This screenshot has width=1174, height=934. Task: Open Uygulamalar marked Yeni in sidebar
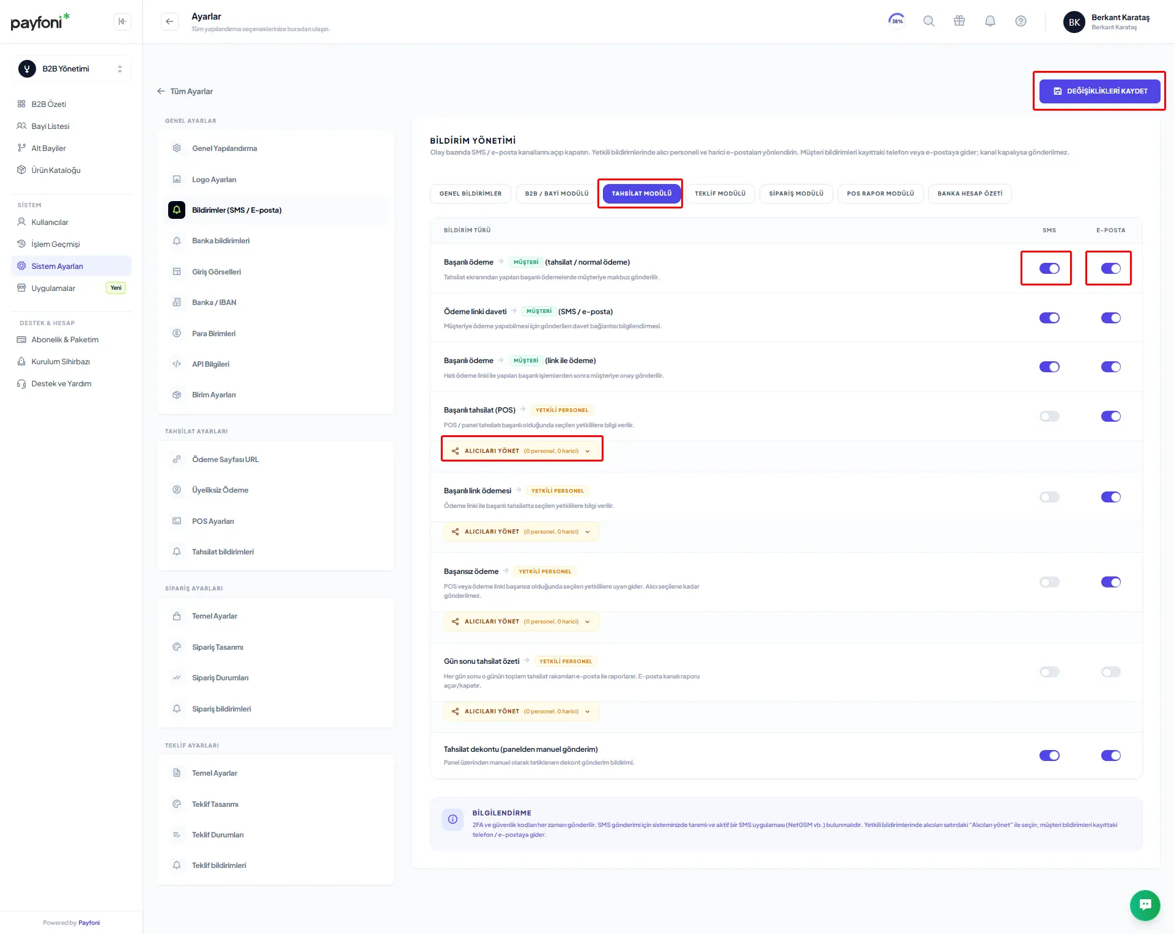click(72, 289)
